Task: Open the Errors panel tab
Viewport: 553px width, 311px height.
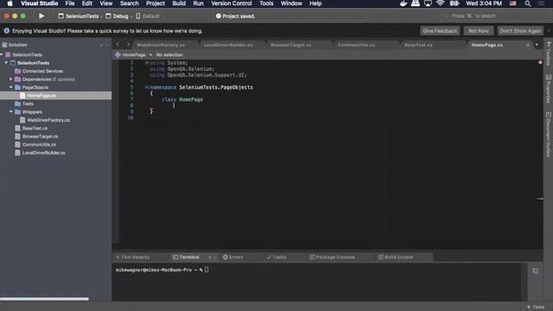Action: point(233,257)
